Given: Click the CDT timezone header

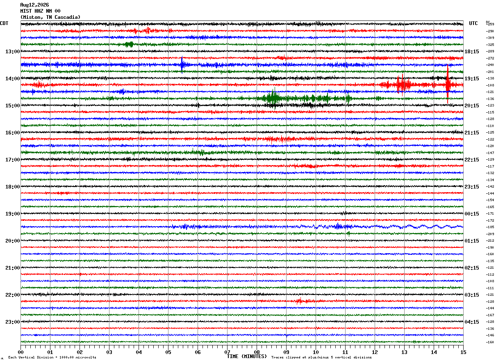Looking at the screenshot, I should click(4, 23).
